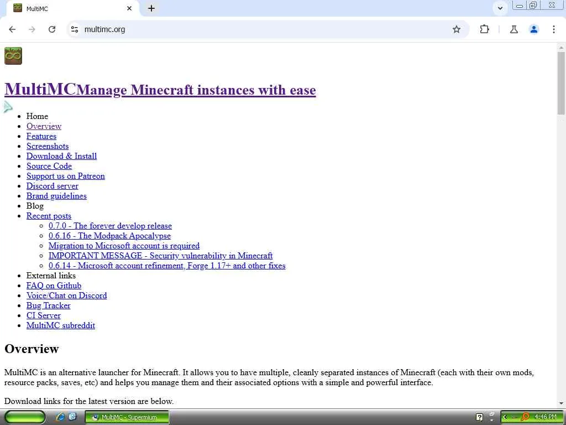Click the 4:46 PM clock
The image size is (566, 425).
pos(546,417)
